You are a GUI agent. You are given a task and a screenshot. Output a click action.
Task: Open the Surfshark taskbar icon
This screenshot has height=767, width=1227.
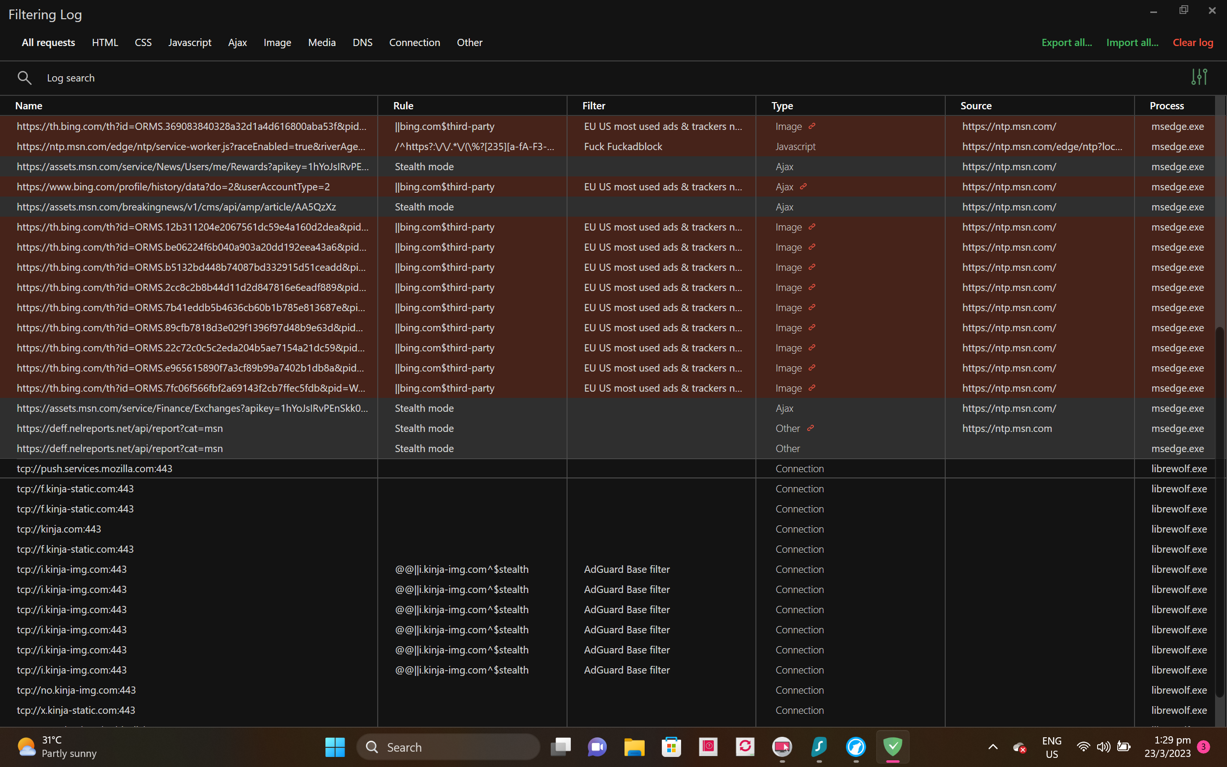[x=819, y=747]
